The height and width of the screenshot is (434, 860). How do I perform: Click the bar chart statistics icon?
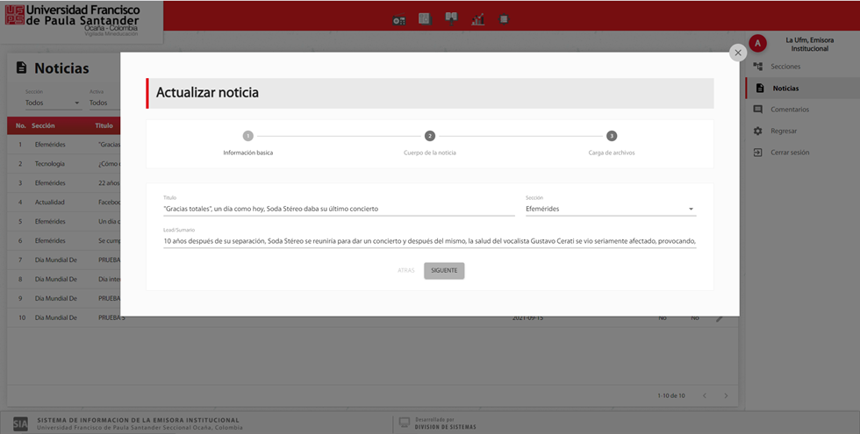click(x=477, y=19)
